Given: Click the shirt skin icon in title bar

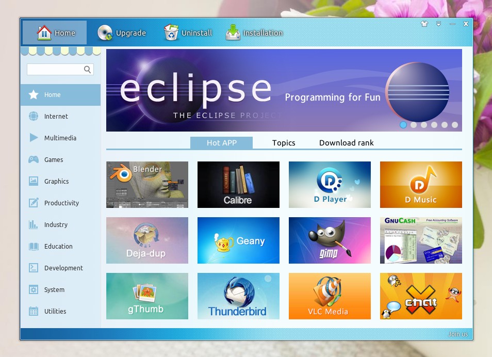Looking at the screenshot, I should 424,24.
